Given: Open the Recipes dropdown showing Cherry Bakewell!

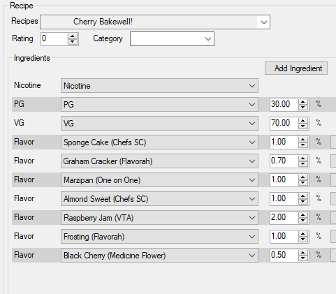Looking at the screenshot, I should tap(155, 22).
